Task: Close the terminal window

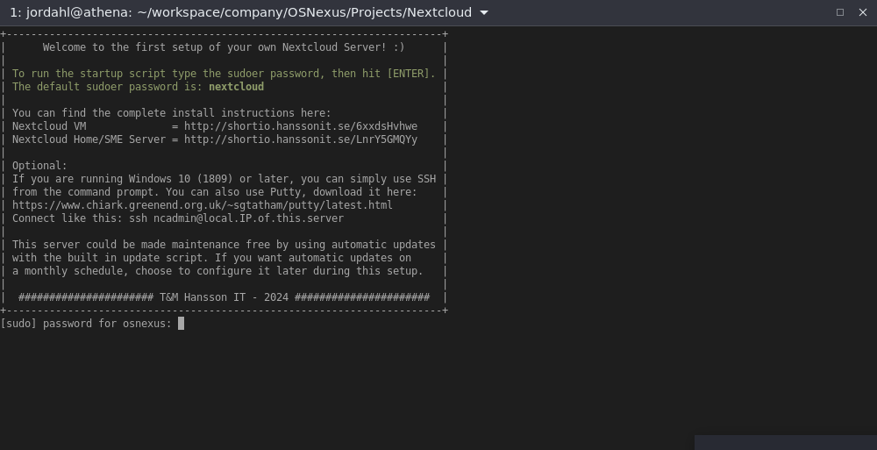Action: coord(863,12)
